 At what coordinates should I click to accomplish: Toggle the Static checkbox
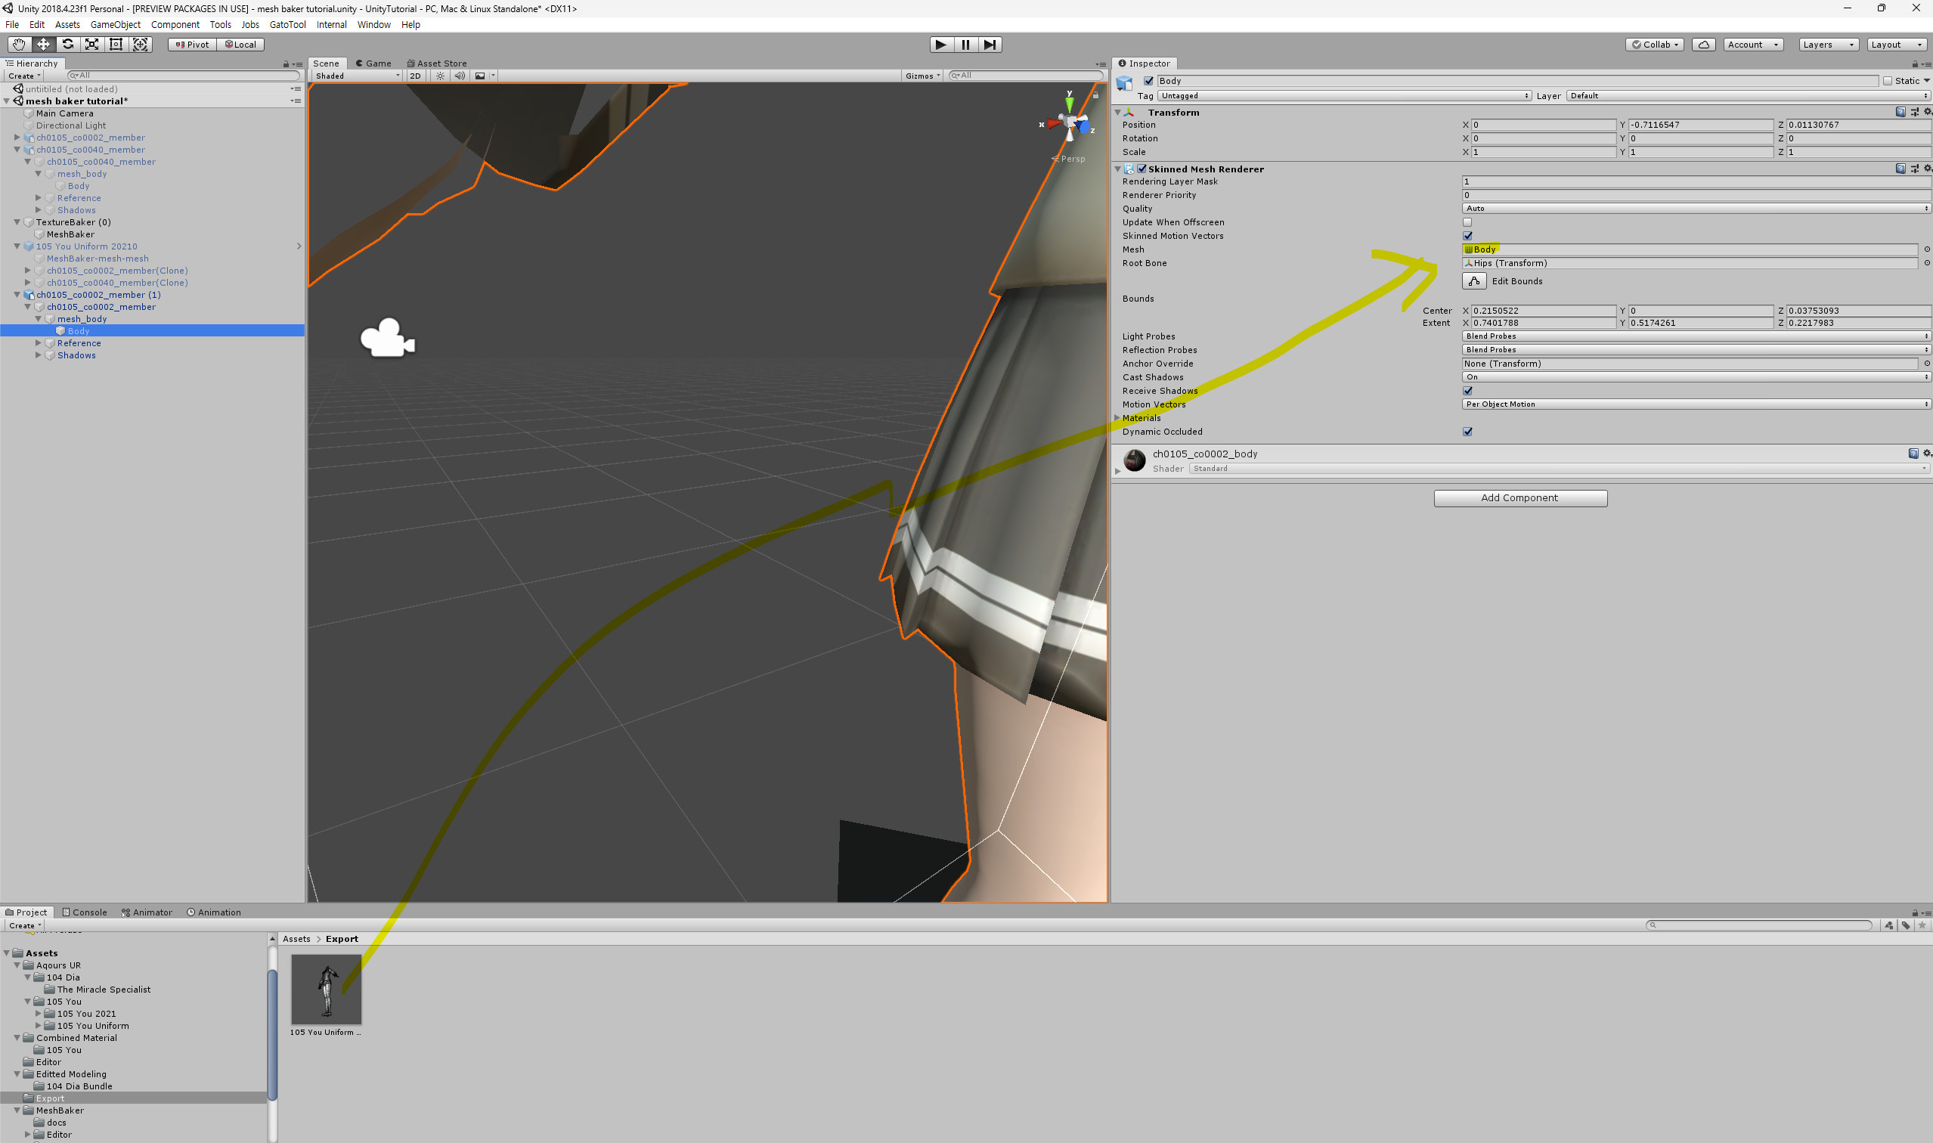click(1888, 81)
